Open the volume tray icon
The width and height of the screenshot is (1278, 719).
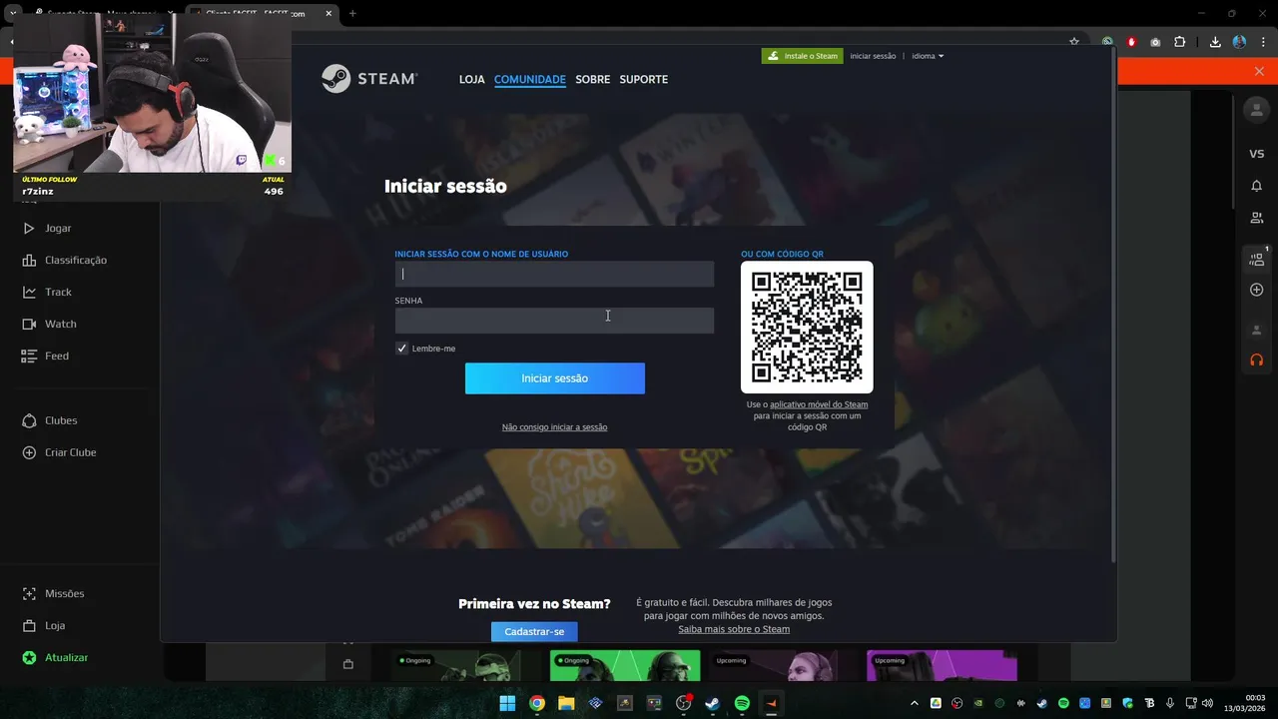1208,703
